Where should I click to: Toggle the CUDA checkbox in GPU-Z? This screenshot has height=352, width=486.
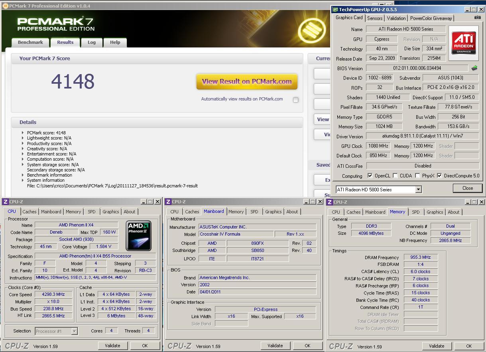[395, 175]
